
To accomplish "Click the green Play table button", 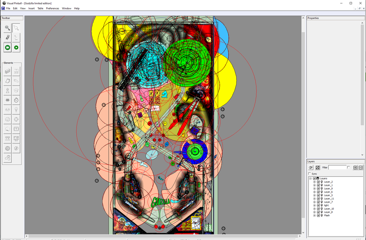I will click(16, 47).
